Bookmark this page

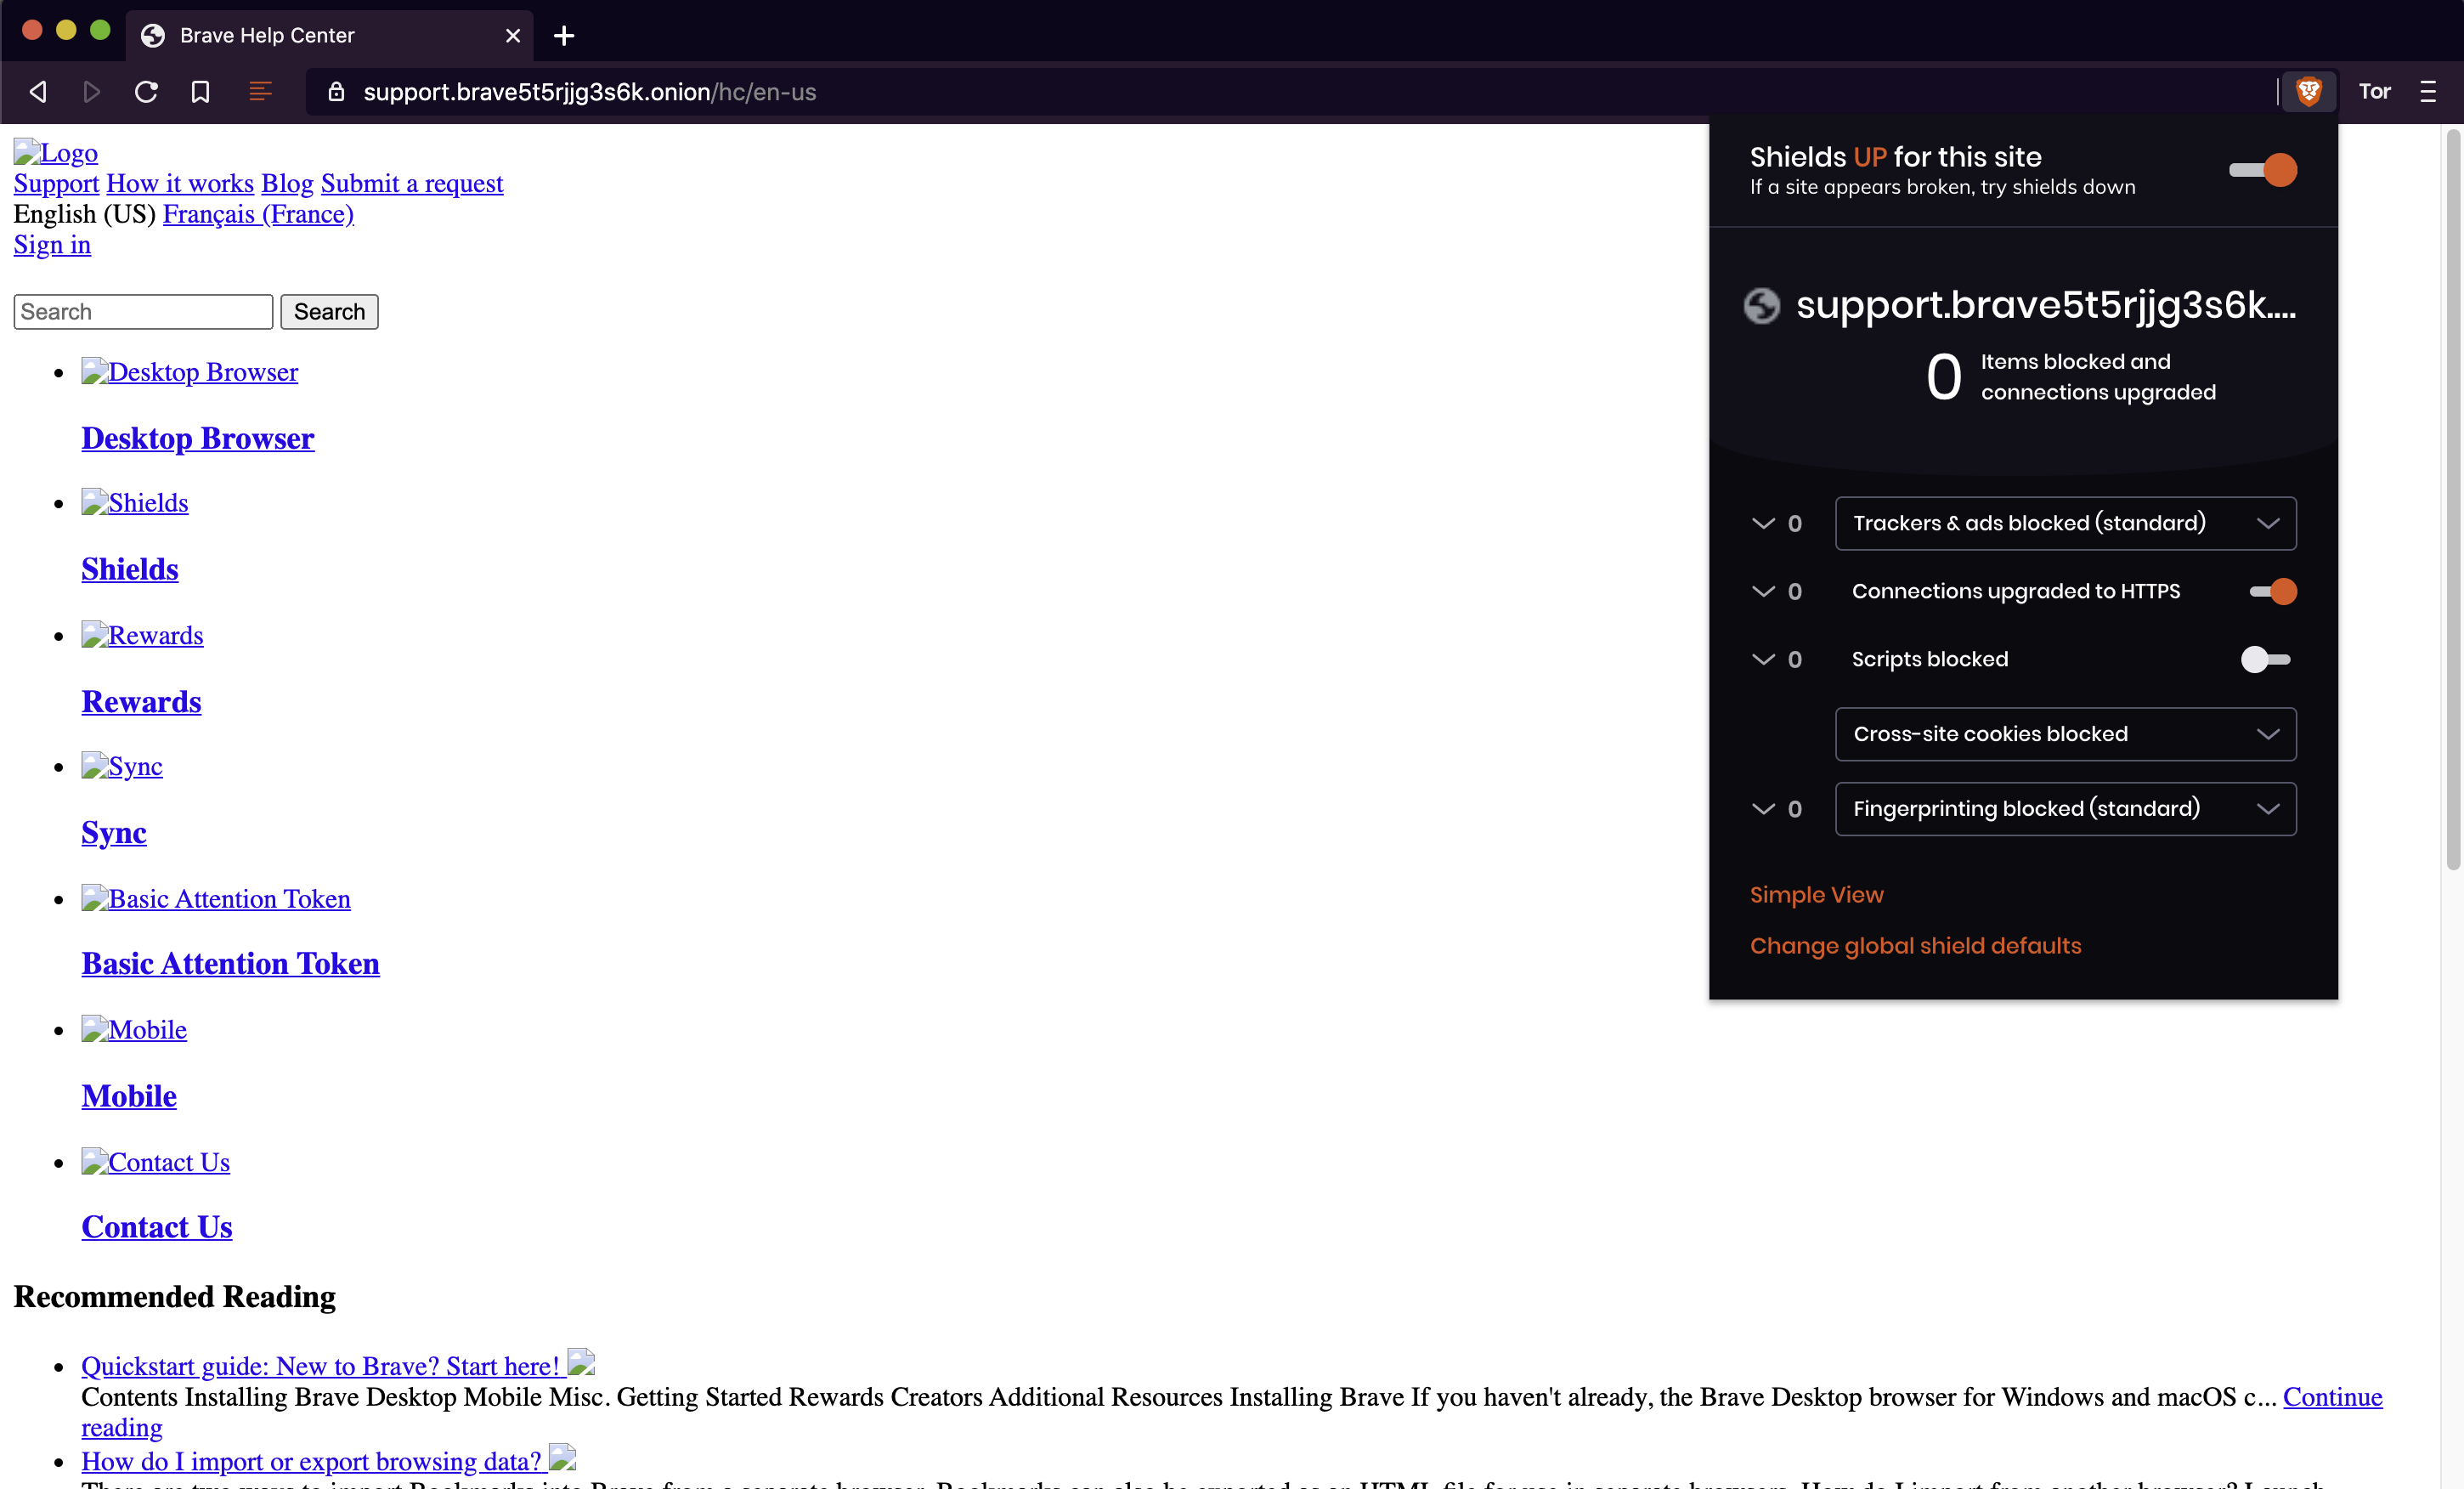pyautogui.click(x=200, y=91)
